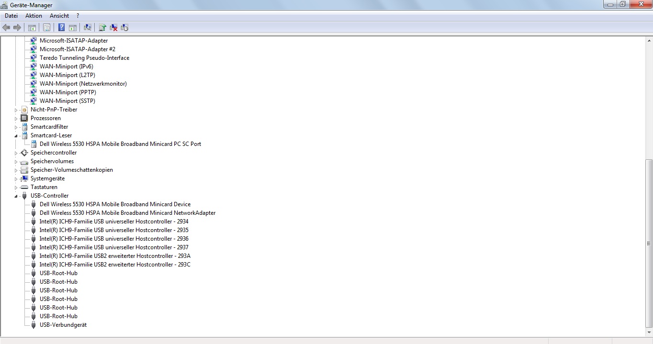Click the Disable device toolbar icon
The image size is (653, 344).
(124, 27)
